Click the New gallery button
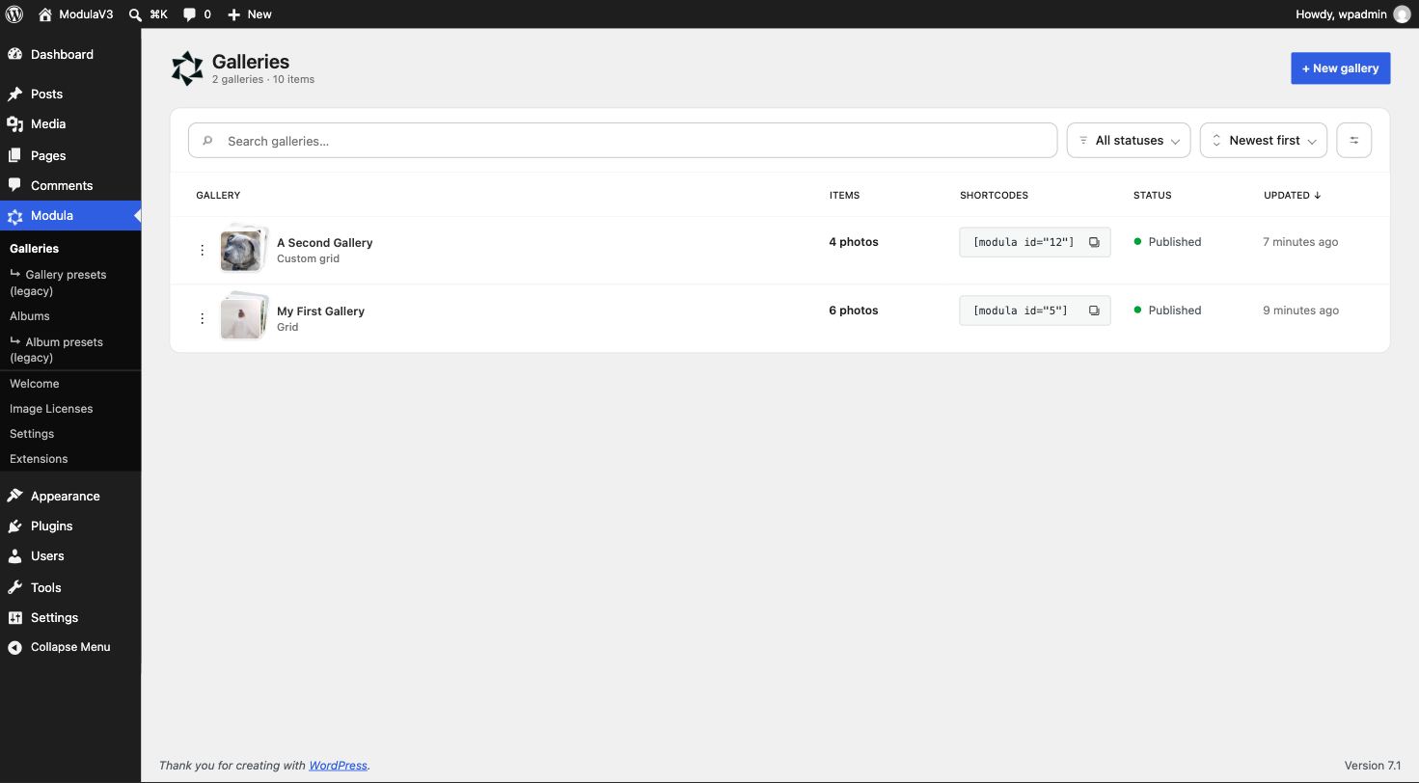The image size is (1419, 783). 1341,68
